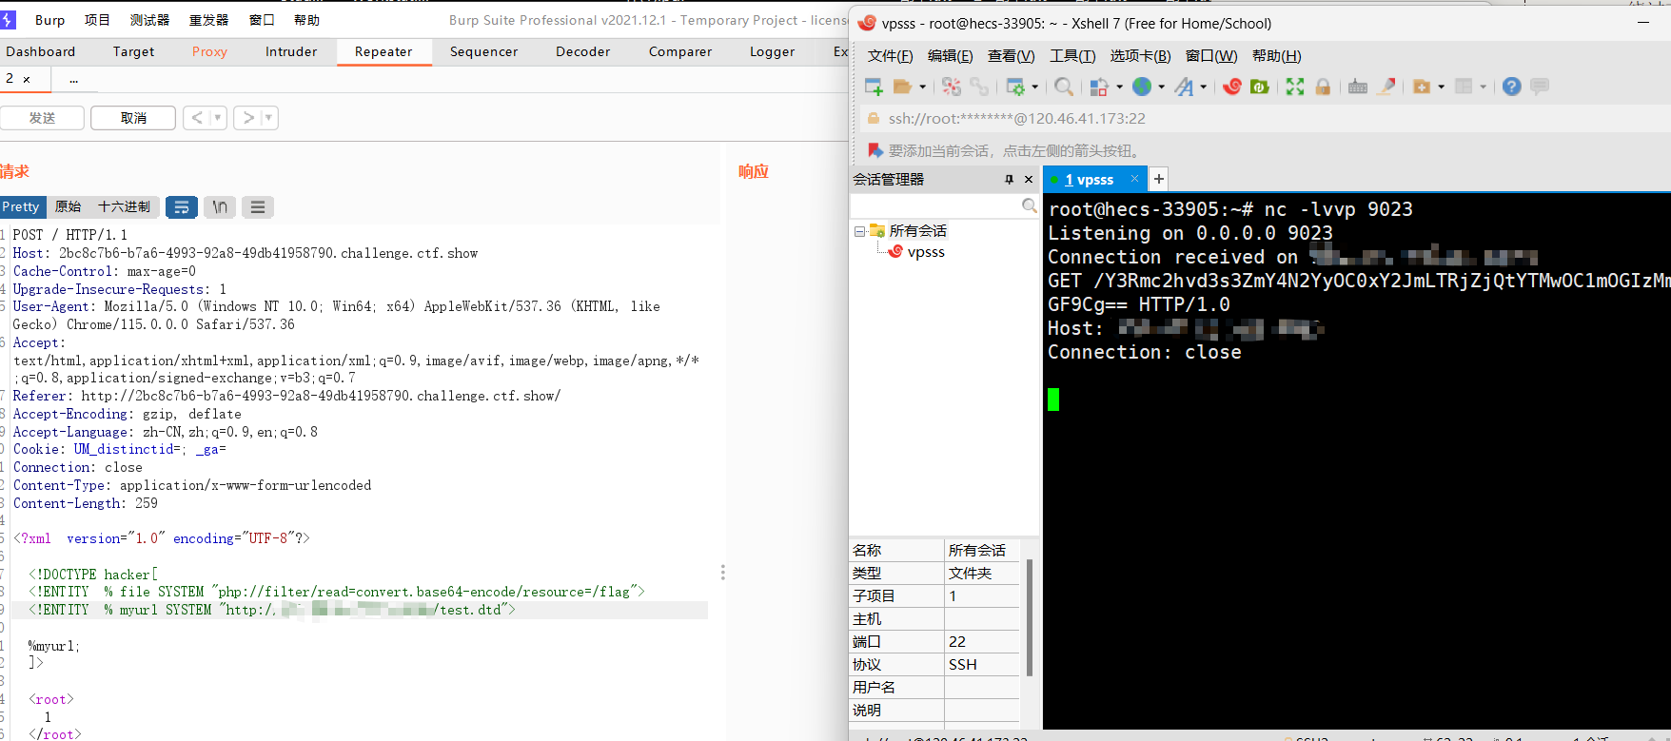Open the dropdown arrow beside color scheme icon
Image resolution: width=1671 pixels, height=741 pixels.
coord(1119,88)
